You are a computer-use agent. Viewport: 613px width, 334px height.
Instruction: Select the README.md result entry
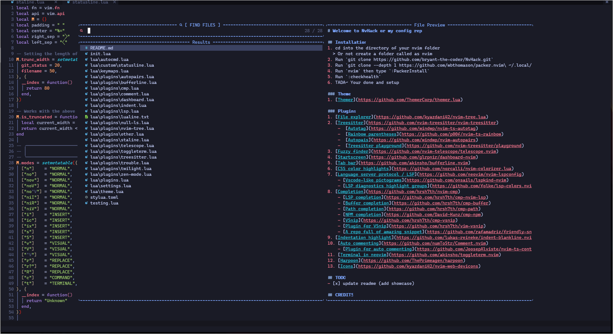point(101,48)
